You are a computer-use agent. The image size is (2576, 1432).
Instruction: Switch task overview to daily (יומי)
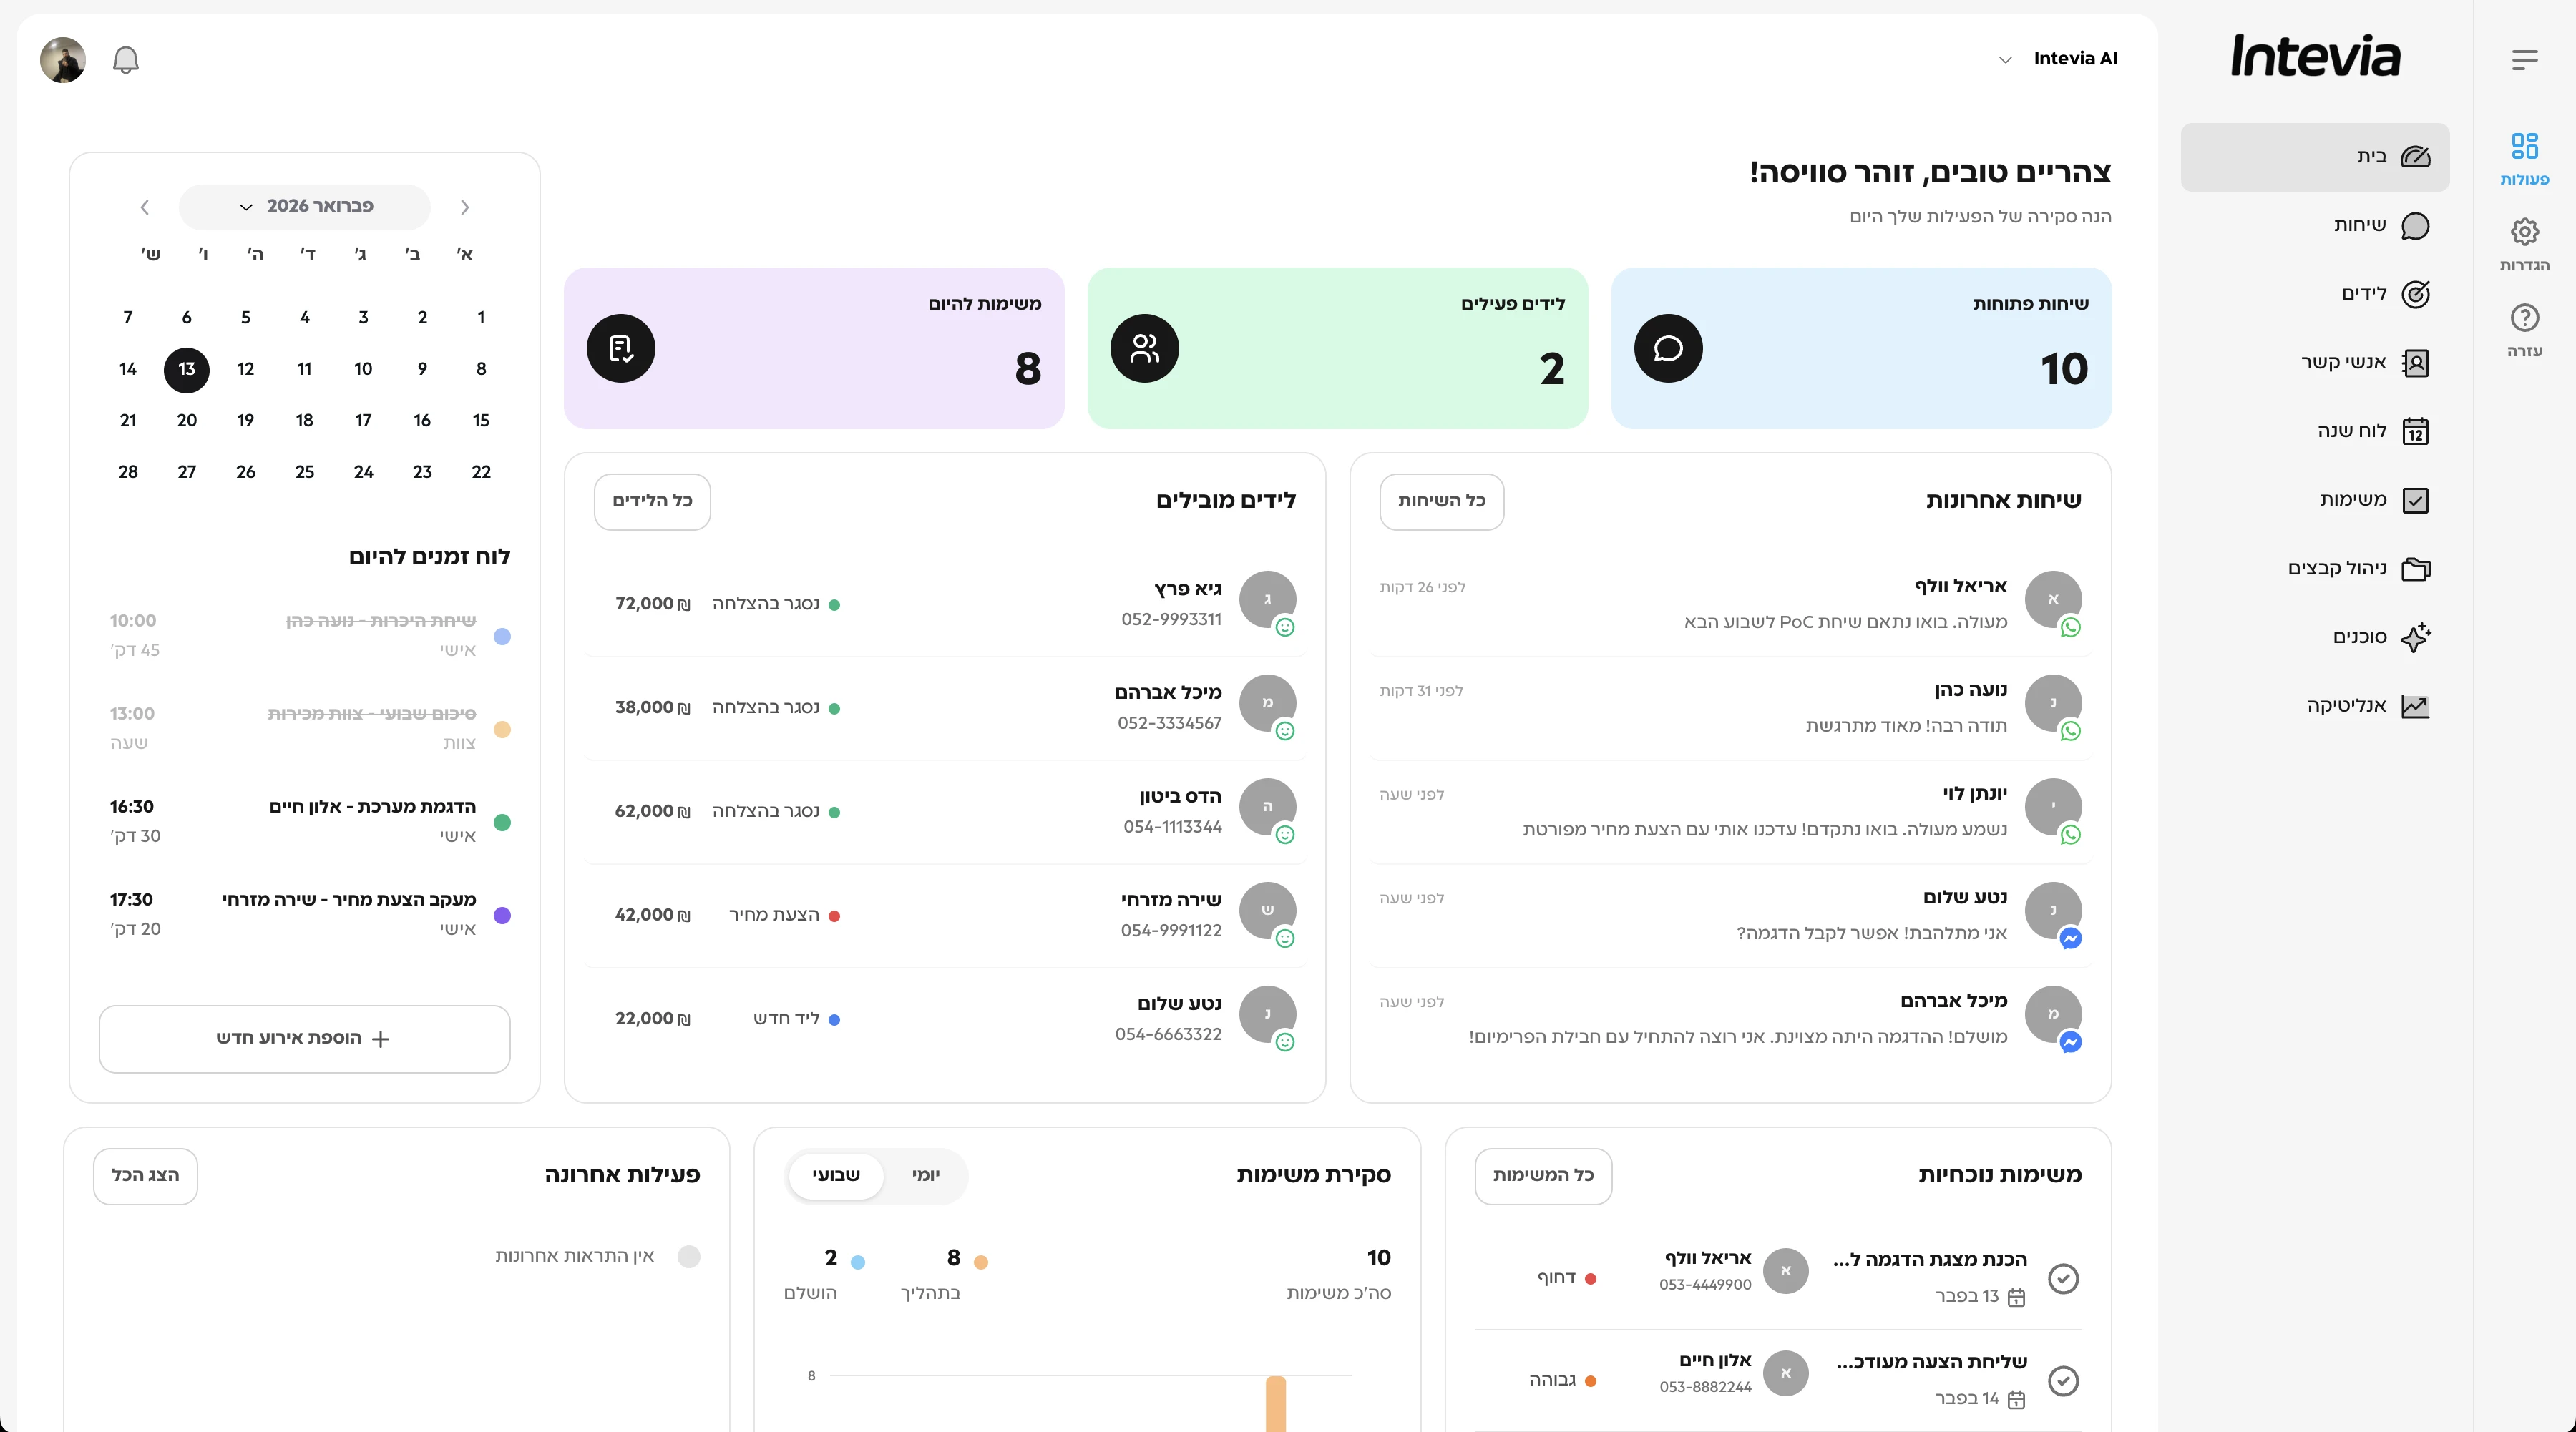coord(925,1175)
